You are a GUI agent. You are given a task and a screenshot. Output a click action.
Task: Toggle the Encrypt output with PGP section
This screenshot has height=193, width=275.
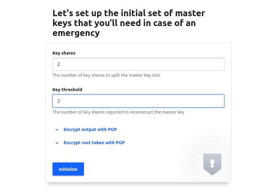pos(90,130)
